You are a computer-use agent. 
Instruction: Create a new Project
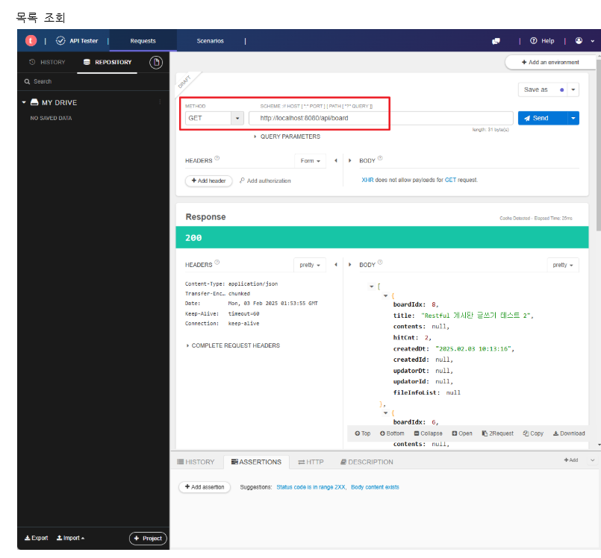click(x=148, y=539)
